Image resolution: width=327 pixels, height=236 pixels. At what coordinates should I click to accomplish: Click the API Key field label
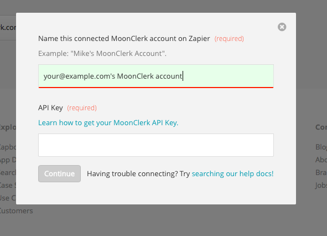pos(50,108)
